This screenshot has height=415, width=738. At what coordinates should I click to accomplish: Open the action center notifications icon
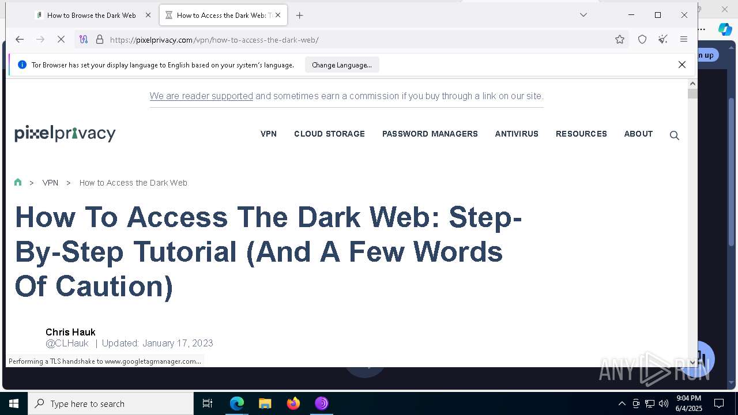pos(719,403)
